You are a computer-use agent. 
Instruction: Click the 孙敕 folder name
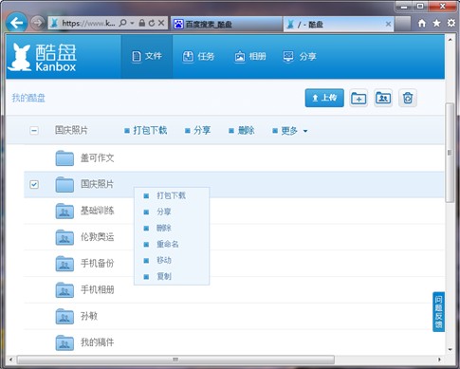point(89,316)
